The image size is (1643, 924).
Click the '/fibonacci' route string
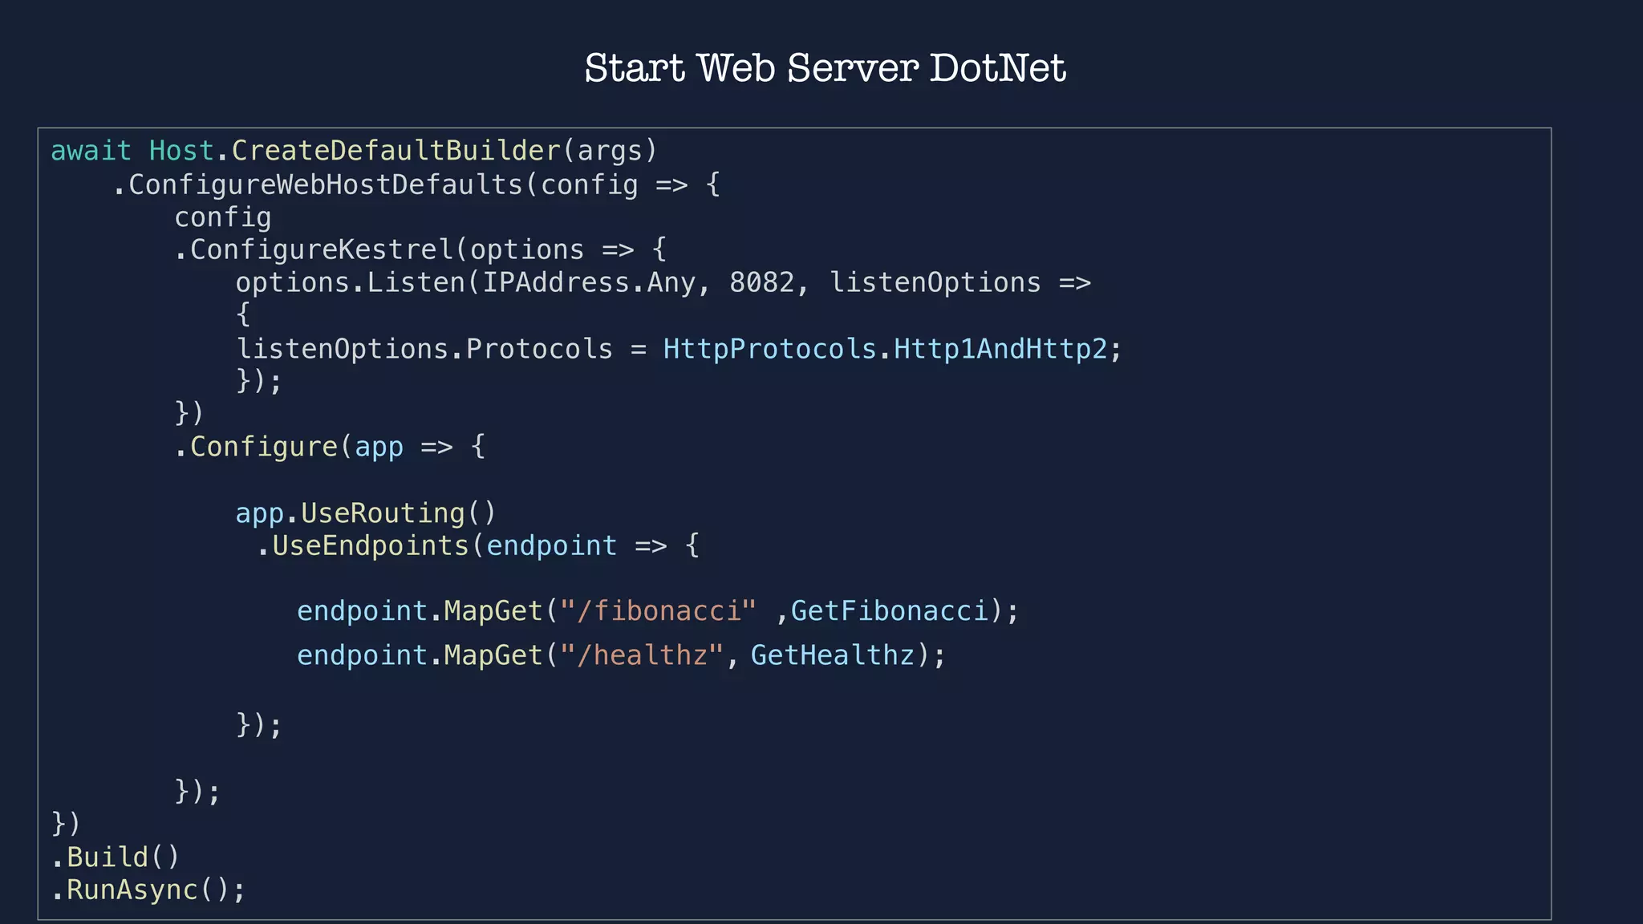pos(658,612)
